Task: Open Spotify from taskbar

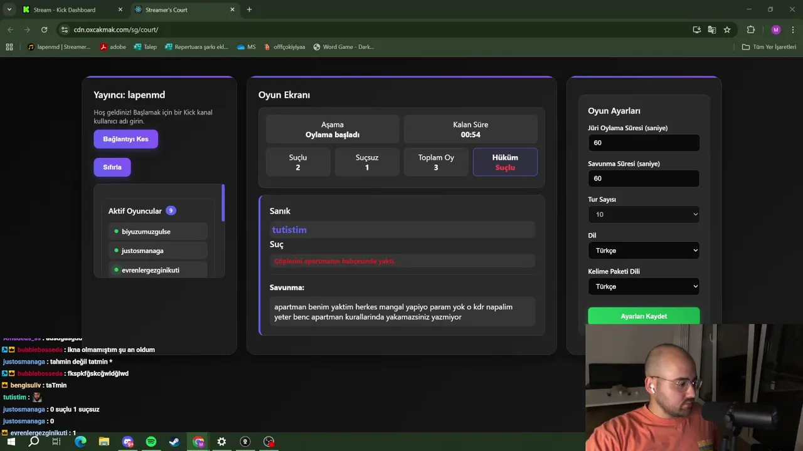Action: tap(151, 442)
